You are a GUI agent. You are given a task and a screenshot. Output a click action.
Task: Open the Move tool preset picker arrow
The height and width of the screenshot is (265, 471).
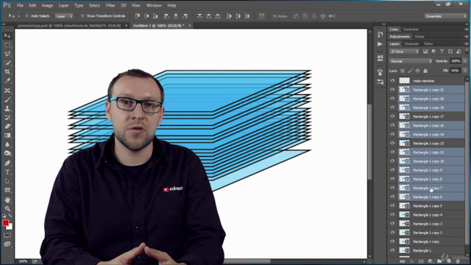pos(18,16)
